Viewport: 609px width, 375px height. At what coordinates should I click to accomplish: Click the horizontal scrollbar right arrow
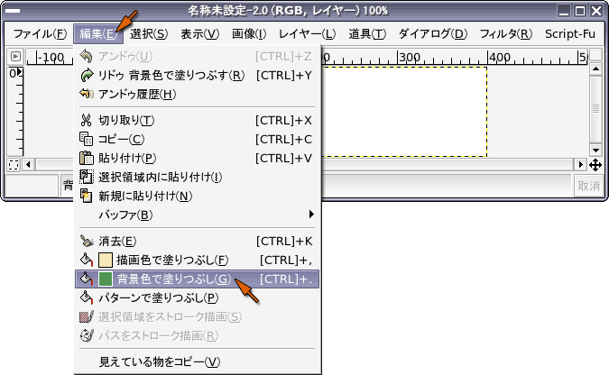pos(580,165)
